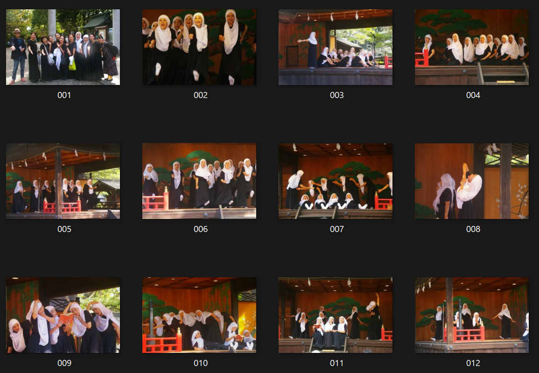Click the "007" filename label
This screenshot has height=373, width=539.
(336, 229)
